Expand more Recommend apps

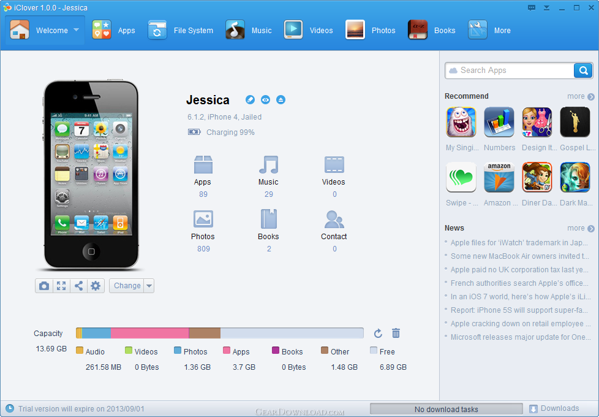point(580,96)
